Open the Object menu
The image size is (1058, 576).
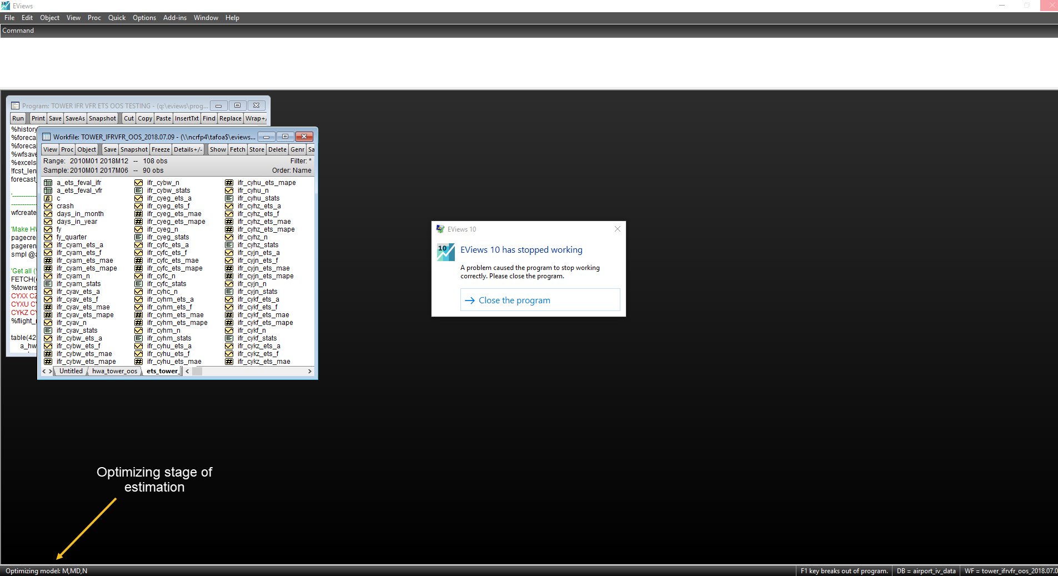[49, 18]
